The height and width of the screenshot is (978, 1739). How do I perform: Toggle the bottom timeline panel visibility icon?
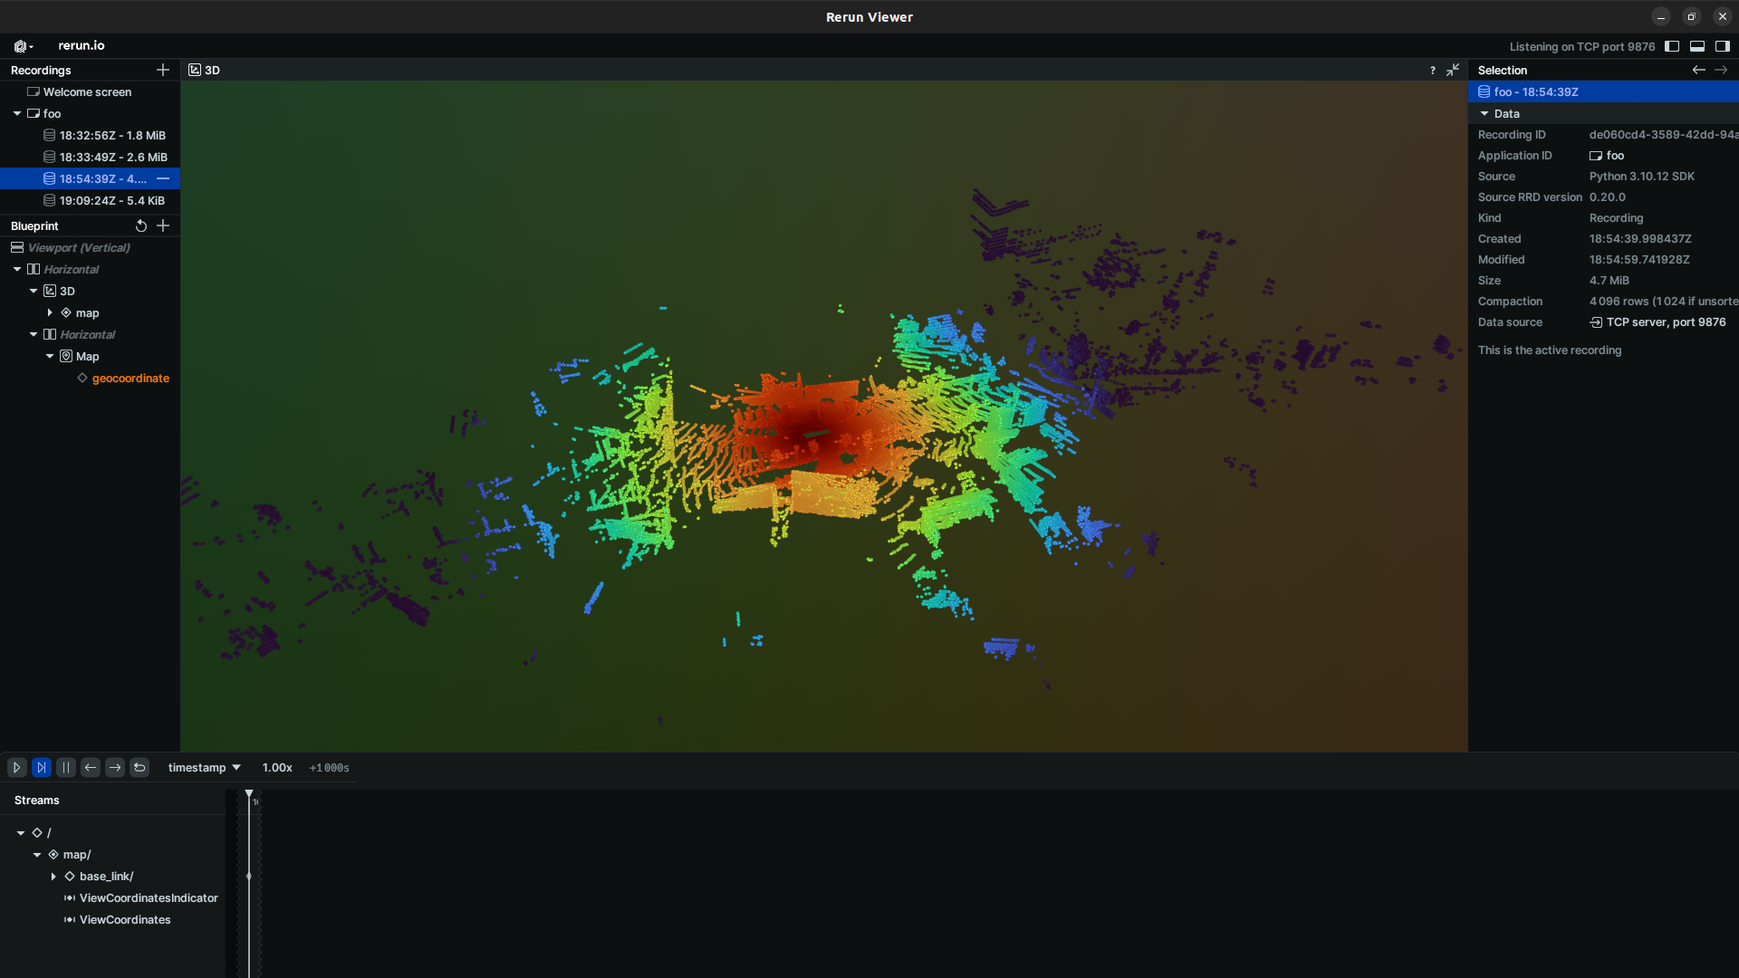click(1696, 45)
